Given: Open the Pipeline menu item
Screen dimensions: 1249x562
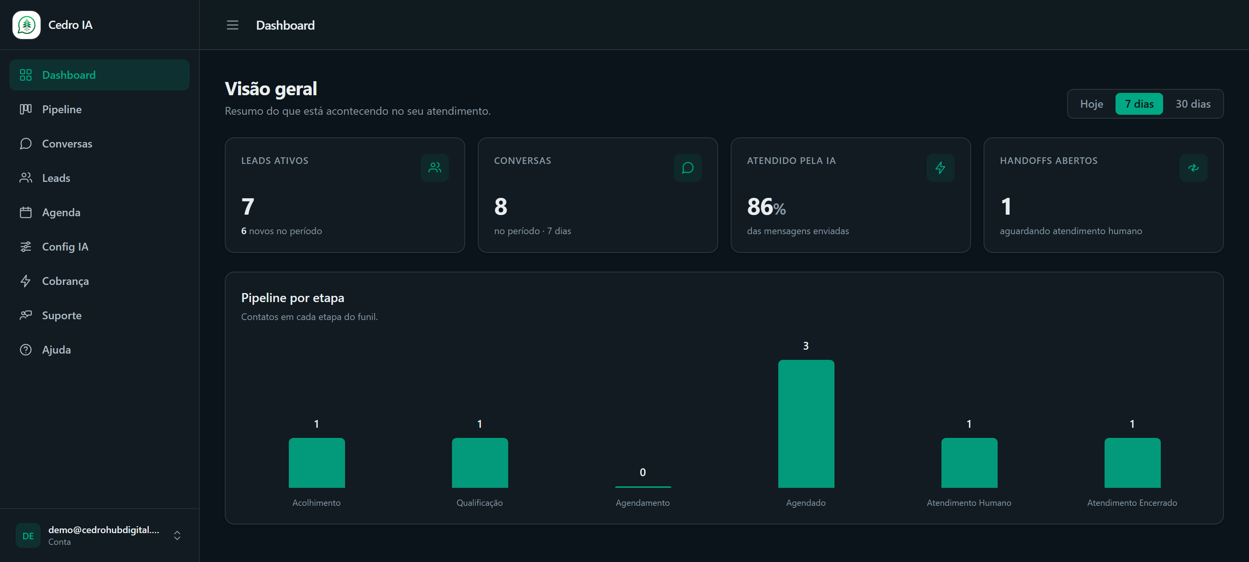Looking at the screenshot, I should 100,109.
